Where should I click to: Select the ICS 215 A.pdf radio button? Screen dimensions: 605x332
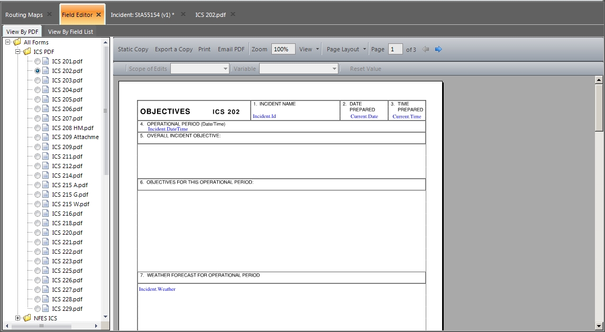[38, 185]
